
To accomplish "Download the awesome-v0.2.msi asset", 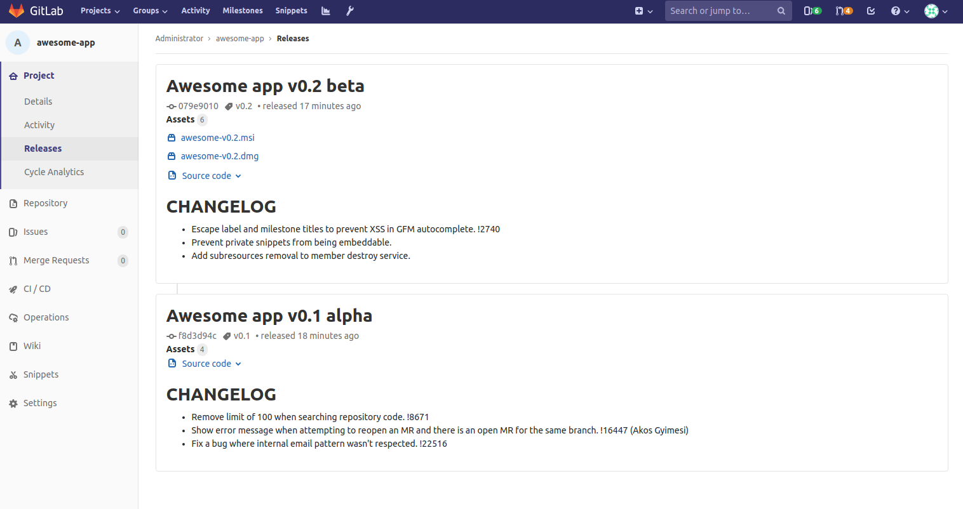I will pyautogui.click(x=217, y=137).
